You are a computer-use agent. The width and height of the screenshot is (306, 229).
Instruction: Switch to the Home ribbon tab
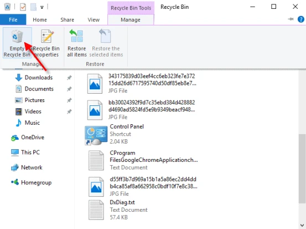pos(40,20)
